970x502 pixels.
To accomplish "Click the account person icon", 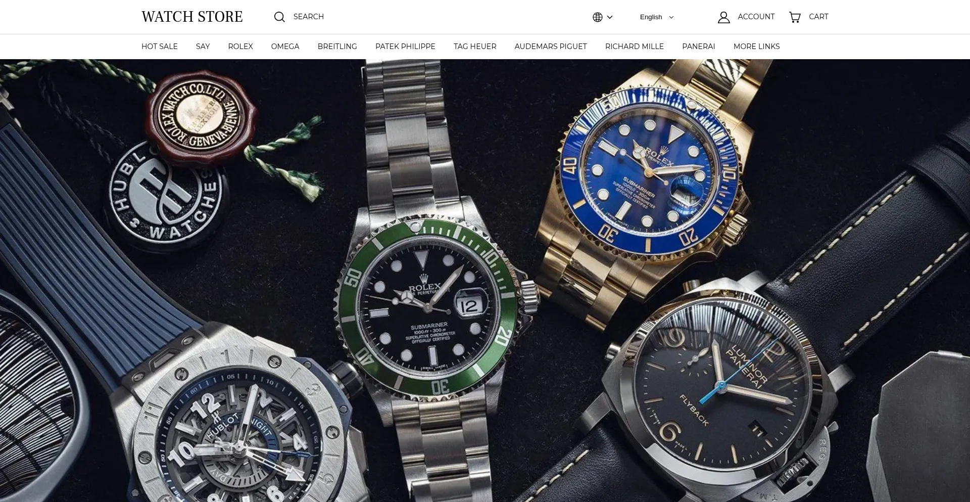I will coord(724,17).
